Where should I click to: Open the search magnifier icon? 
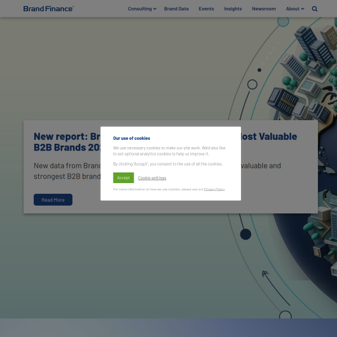click(315, 9)
